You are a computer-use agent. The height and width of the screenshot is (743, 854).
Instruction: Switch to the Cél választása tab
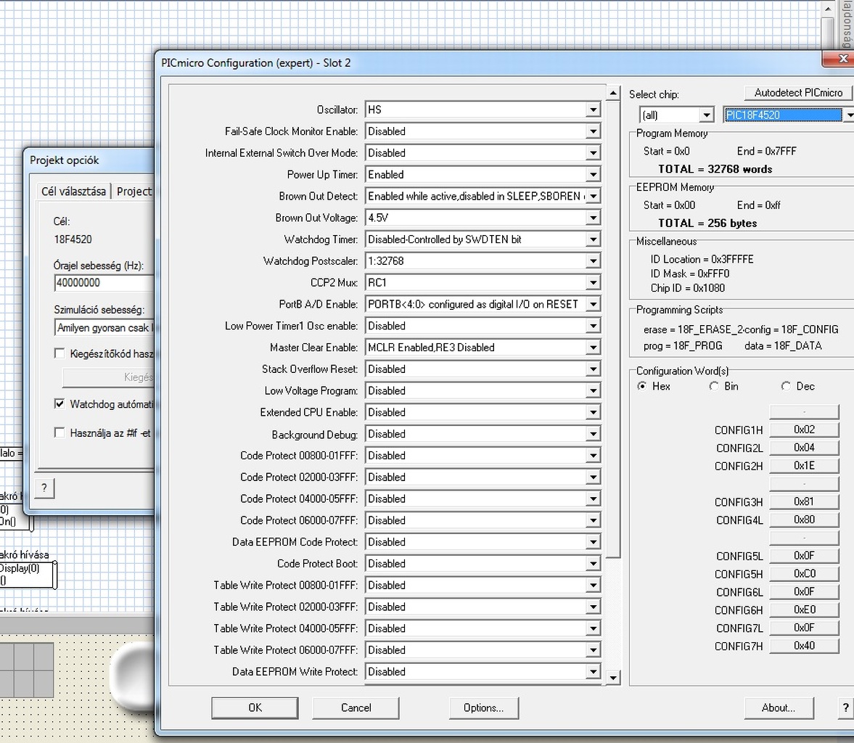click(x=73, y=191)
